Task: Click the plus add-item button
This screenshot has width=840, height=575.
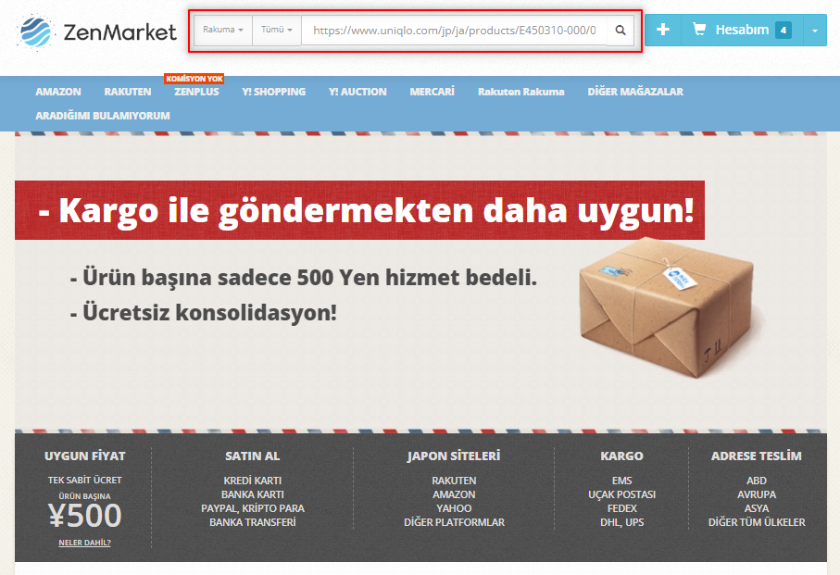Action: pos(663,30)
